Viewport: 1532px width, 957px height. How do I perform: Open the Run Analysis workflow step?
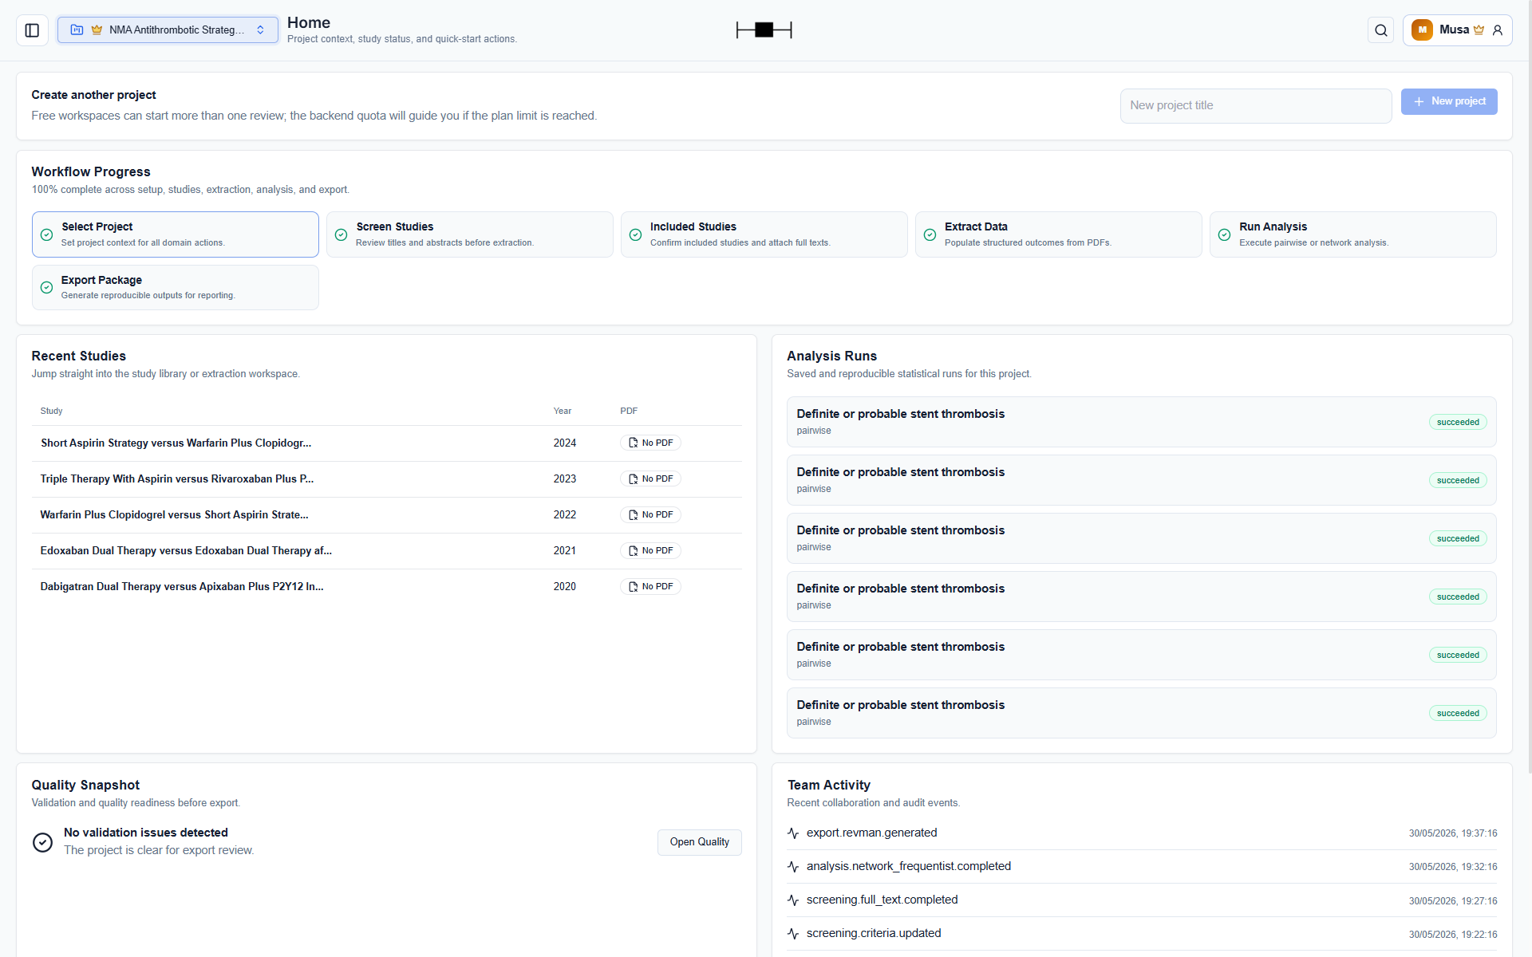click(1352, 234)
